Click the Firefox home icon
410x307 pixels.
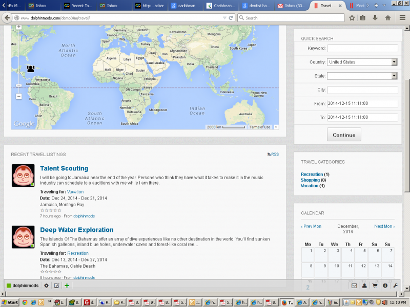pos(387,17)
